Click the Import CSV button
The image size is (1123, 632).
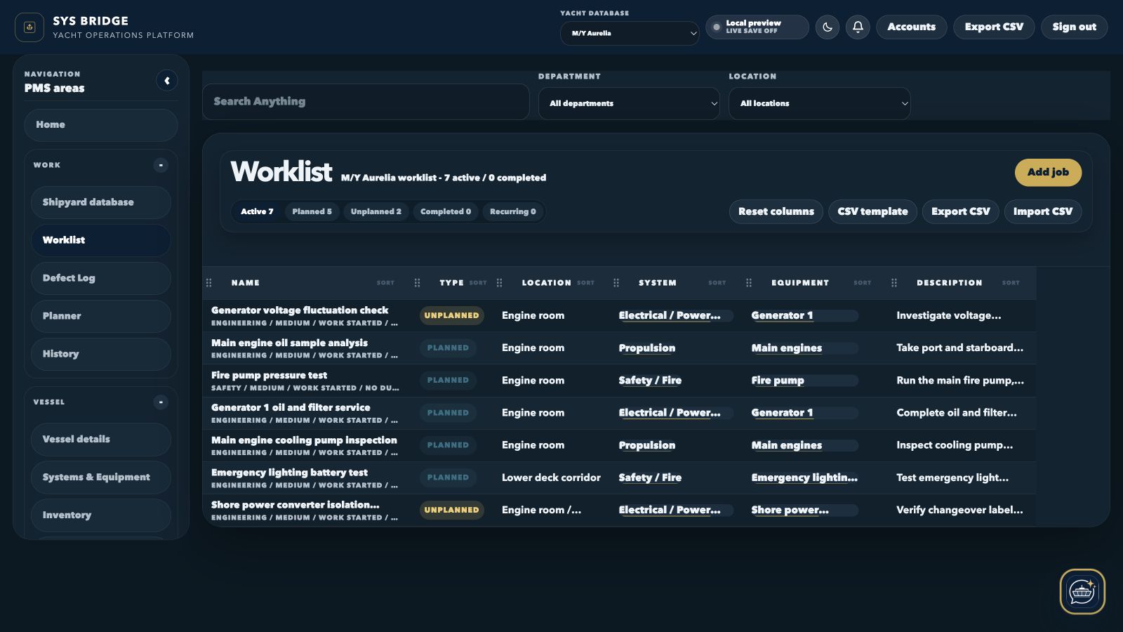[1043, 211]
